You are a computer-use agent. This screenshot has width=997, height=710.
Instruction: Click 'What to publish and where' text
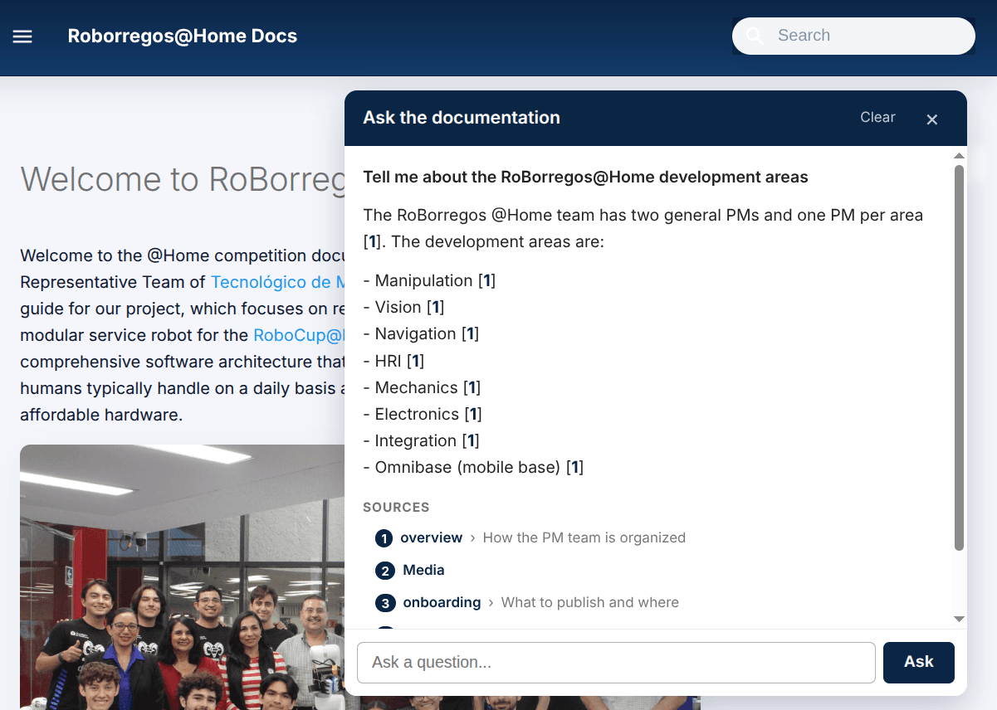(590, 602)
